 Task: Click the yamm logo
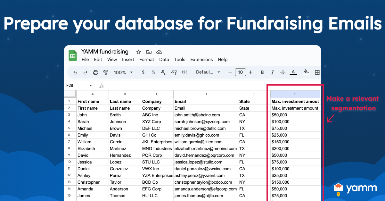pyautogui.click(x=355, y=189)
